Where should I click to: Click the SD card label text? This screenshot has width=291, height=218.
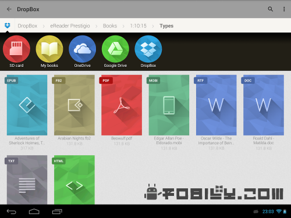16,66
